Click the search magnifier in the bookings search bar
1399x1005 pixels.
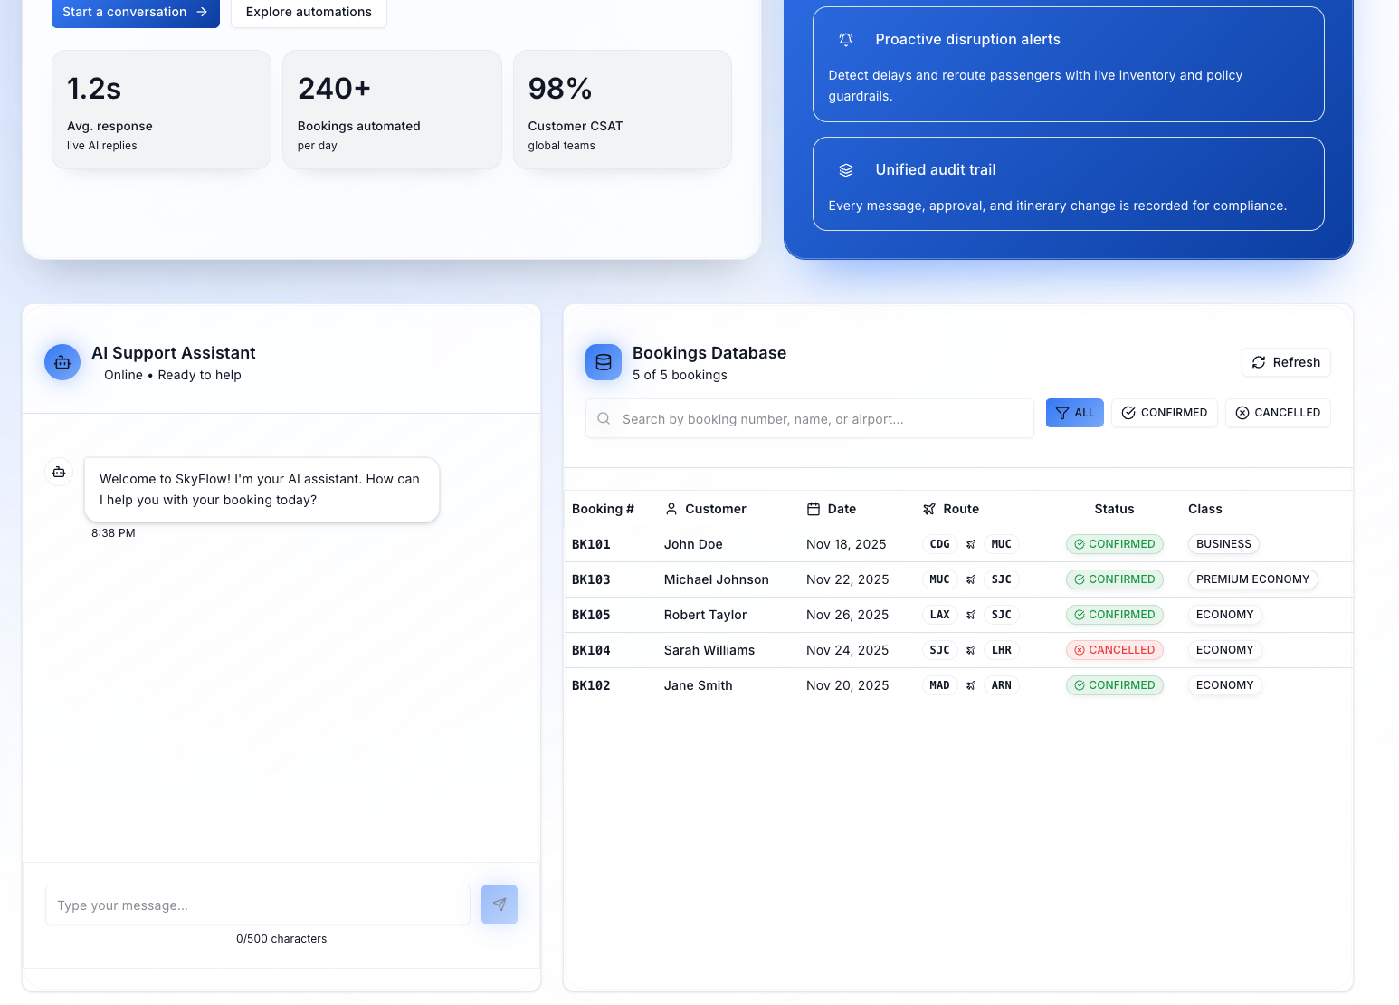pos(603,418)
